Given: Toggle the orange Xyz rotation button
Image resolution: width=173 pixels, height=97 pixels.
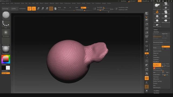Looking at the screenshot, I should pyautogui.click(x=147, y=53).
